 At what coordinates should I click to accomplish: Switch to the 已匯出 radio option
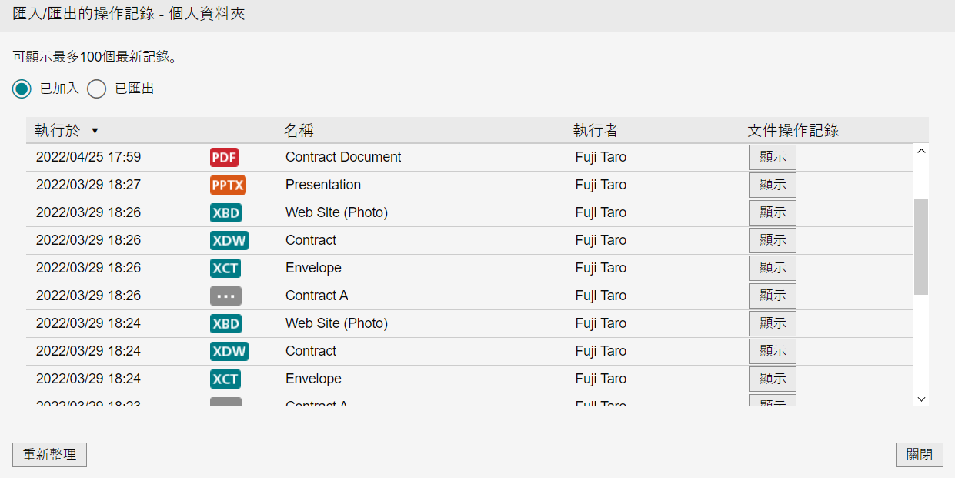click(96, 89)
